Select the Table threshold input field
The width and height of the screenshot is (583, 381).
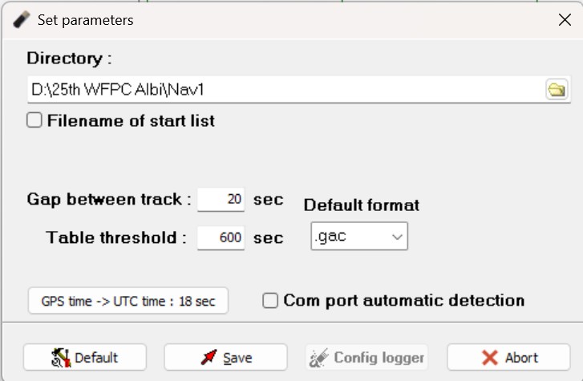click(222, 237)
